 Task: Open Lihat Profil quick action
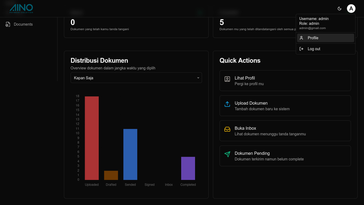click(x=285, y=80)
